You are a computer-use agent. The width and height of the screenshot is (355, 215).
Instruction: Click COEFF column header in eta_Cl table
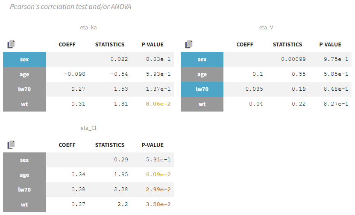tap(67, 145)
